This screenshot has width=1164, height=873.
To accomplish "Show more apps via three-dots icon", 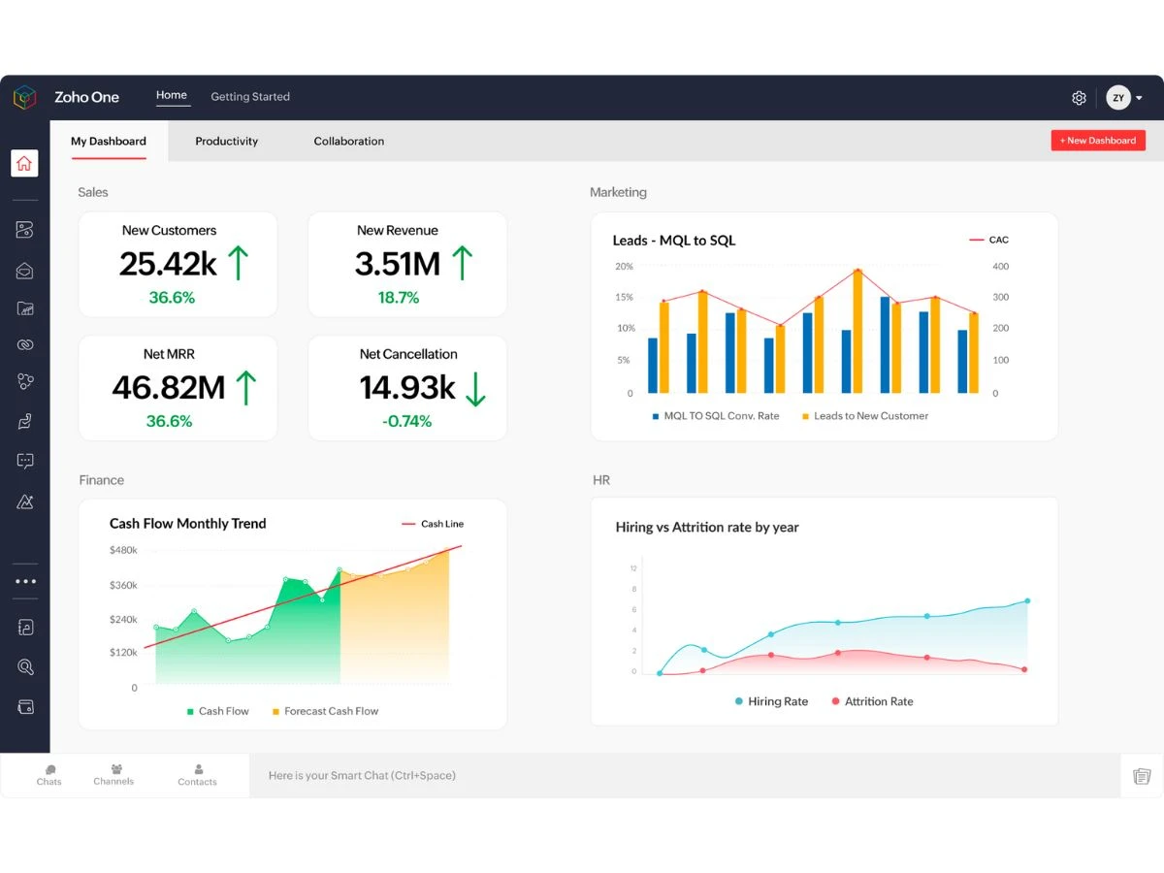I will click(25, 581).
